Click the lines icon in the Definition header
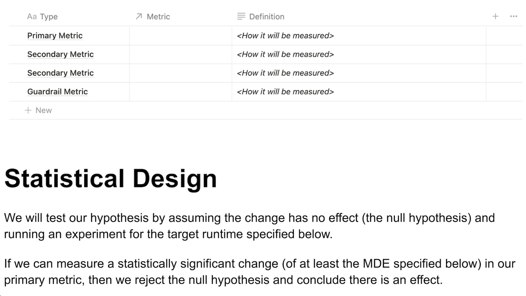526x296 pixels. [241, 16]
